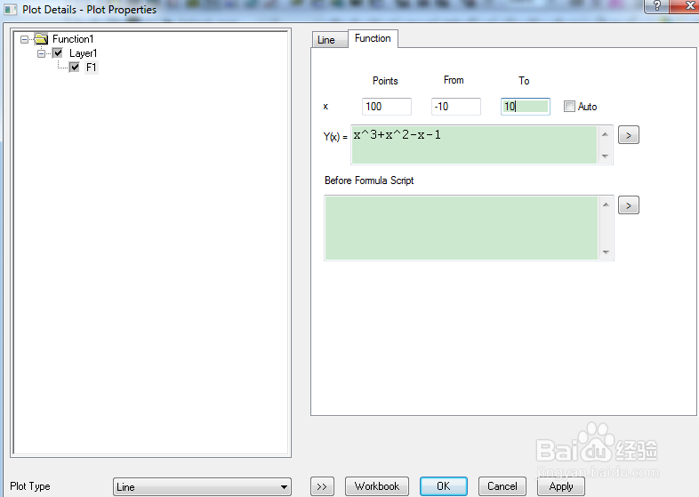Image resolution: width=699 pixels, height=497 pixels.
Task: Open the arrow menu beside Y(x) formula
Action: coord(629,135)
